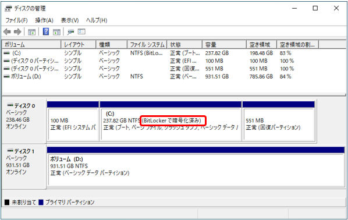Click the disk drive with magnifier toolbar icon
Screen dimensions: 348x220
click(x=71, y=32)
